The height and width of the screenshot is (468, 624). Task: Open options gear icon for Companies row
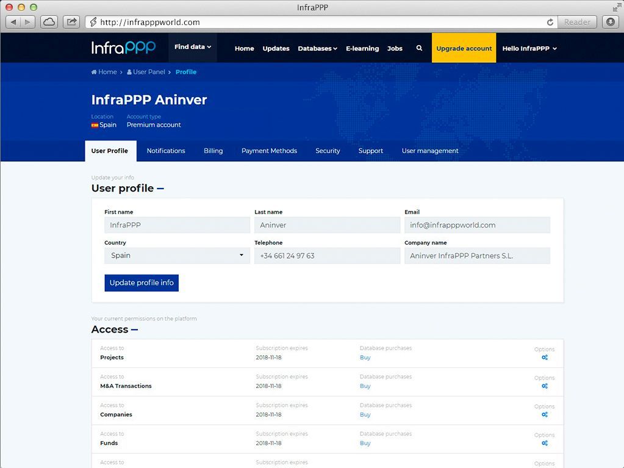point(545,415)
